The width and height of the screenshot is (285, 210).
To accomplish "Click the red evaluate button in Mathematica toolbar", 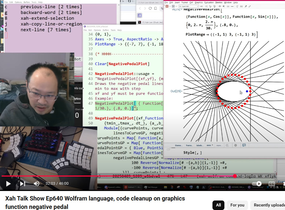I will 167,6.
